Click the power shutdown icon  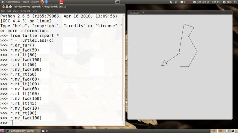tap(235, 2)
